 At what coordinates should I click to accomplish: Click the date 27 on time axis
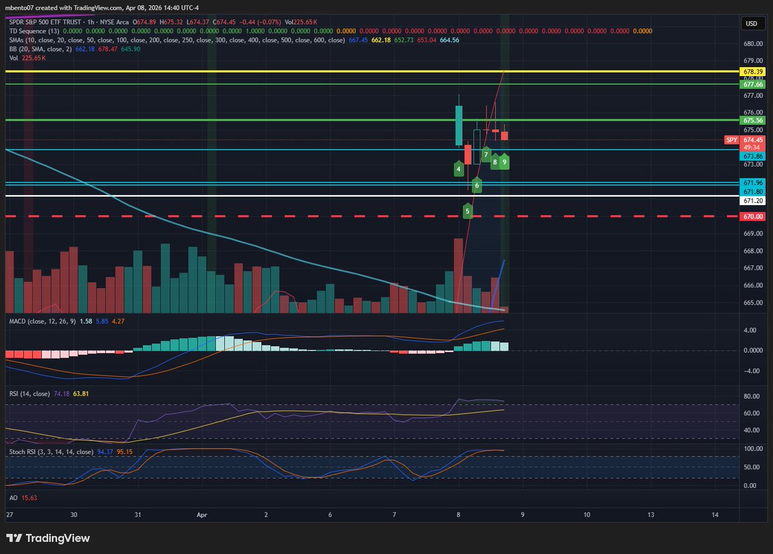point(10,515)
